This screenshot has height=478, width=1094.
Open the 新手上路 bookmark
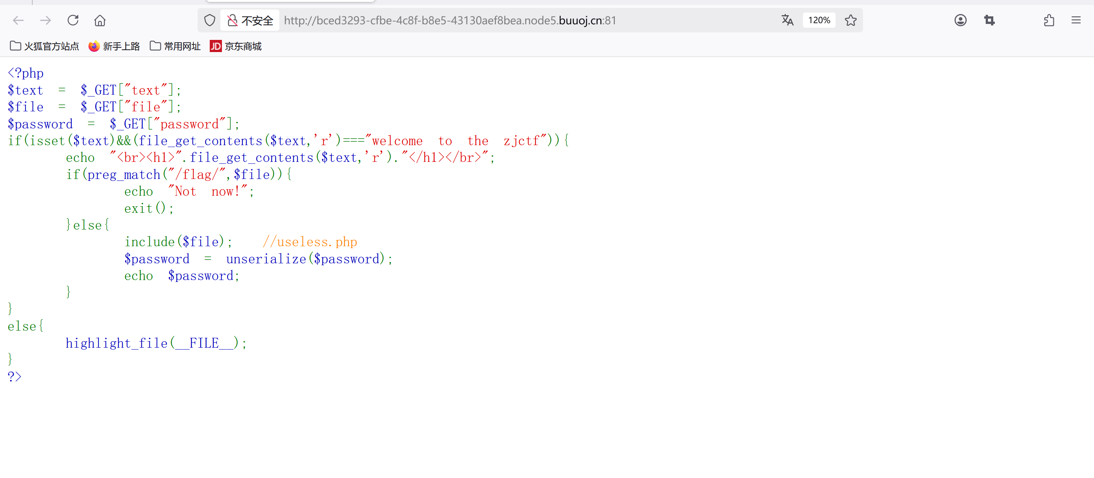point(114,46)
